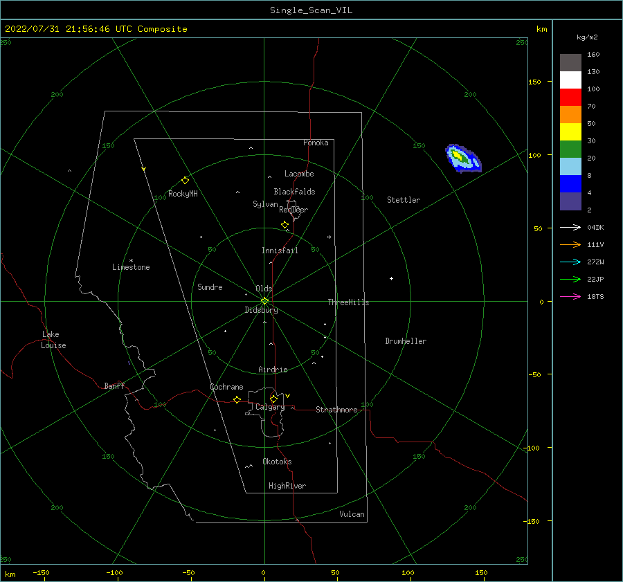Click the green 22JP arrow icon
623x582 pixels.
(x=570, y=280)
